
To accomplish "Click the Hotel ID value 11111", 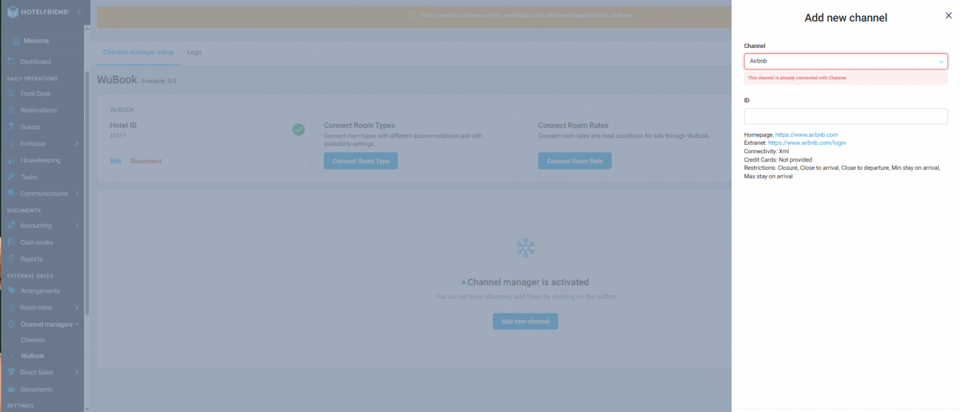I will 118,136.
